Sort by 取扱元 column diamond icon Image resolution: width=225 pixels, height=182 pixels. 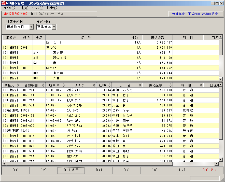[x=18, y=85]
